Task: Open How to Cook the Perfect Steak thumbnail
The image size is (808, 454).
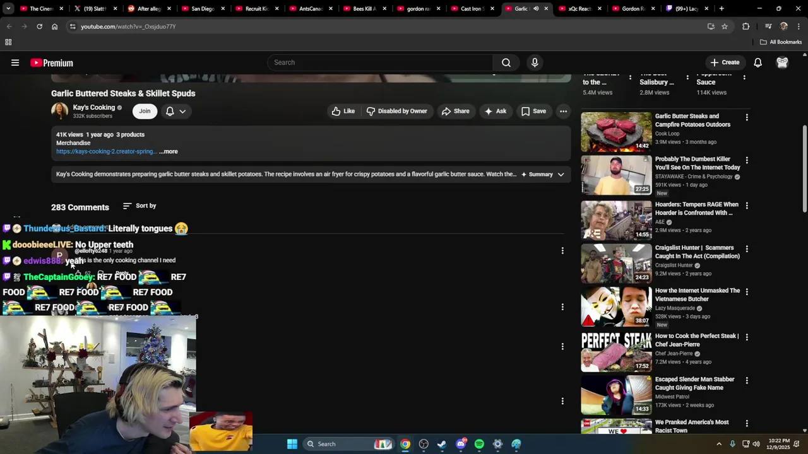Action: pyautogui.click(x=616, y=352)
